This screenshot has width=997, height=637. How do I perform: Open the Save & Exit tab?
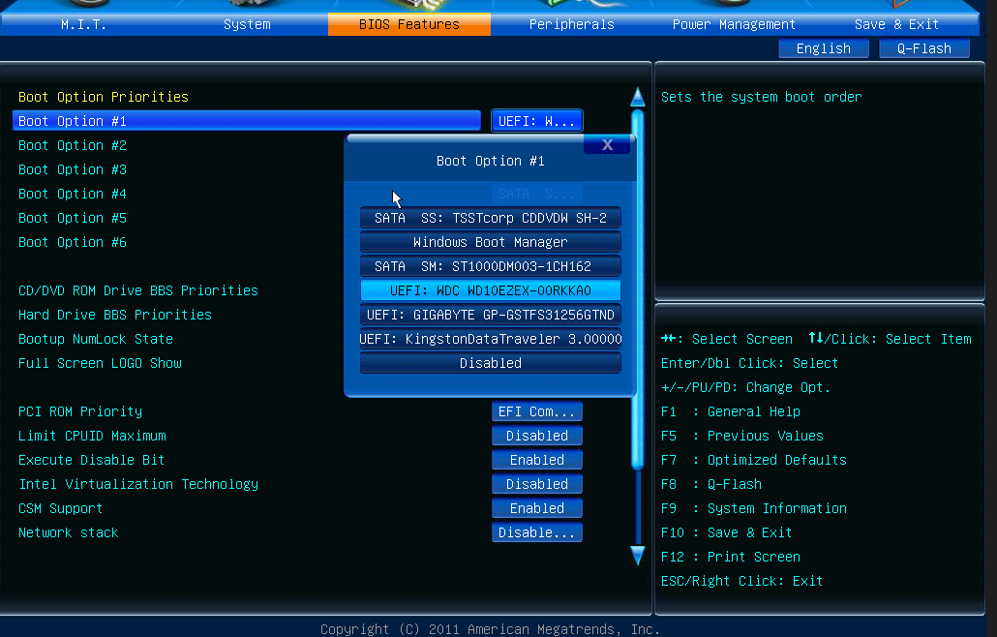[x=896, y=24]
